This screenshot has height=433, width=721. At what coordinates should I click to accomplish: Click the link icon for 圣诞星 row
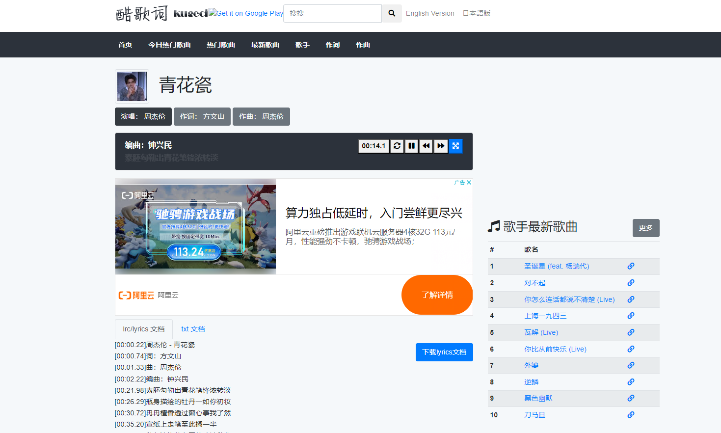point(631,266)
